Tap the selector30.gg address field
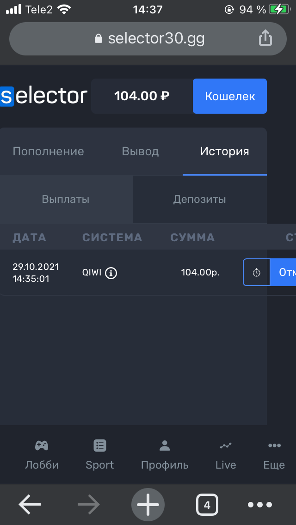The width and height of the screenshot is (296, 525). [x=148, y=39]
